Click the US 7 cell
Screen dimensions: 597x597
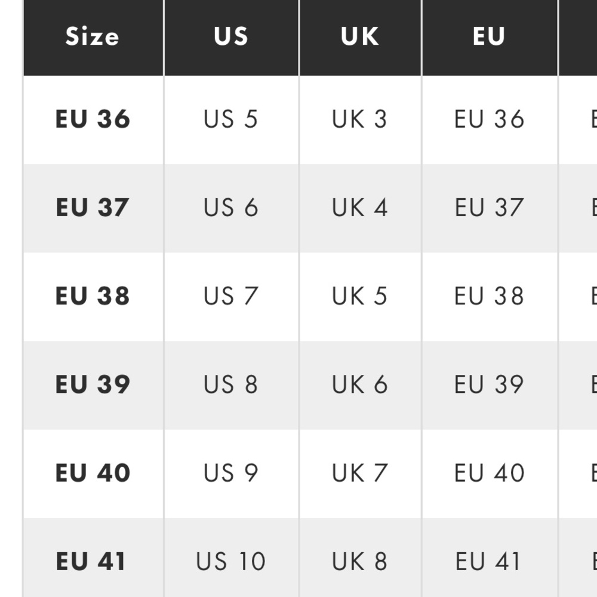[230, 296]
